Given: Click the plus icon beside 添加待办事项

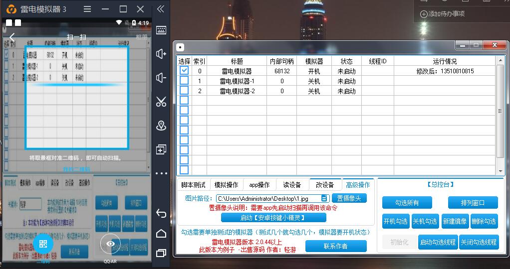Looking at the screenshot, I should [x=424, y=14].
